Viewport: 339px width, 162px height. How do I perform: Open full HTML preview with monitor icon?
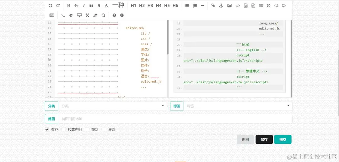pyautogui.click(x=79, y=15)
